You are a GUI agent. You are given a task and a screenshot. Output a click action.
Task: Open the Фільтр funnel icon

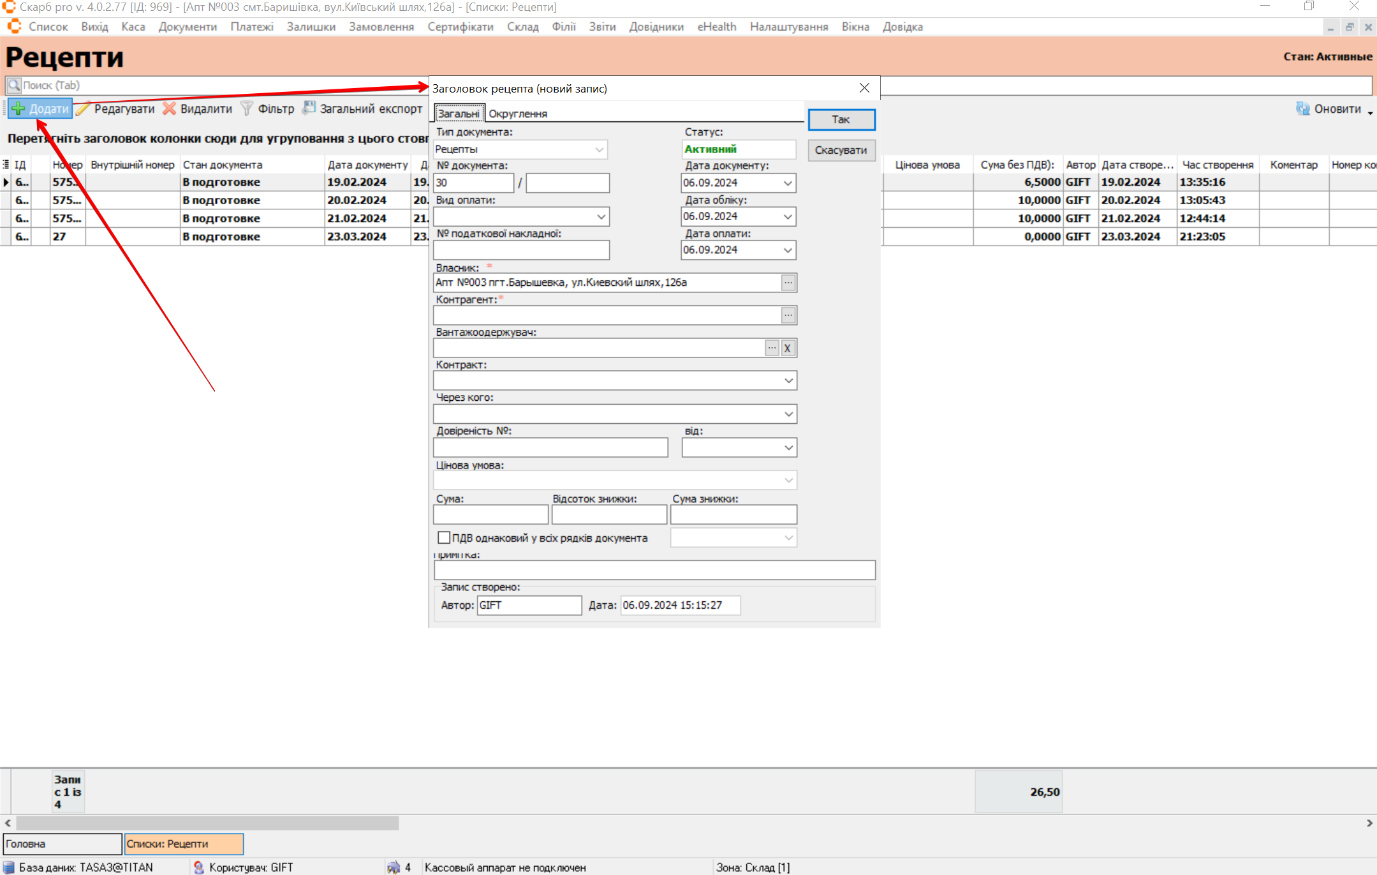coord(246,109)
